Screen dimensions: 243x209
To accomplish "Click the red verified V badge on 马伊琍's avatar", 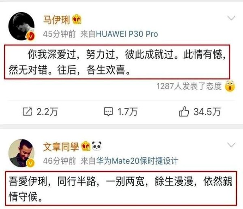I will pyautogui.click(x=30, y=36).
